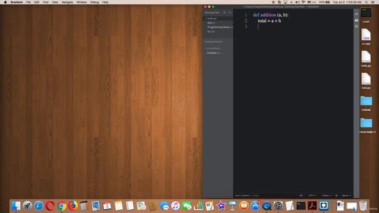Click the Spotlight search icon in menu bar
Image resolution: width=379 pixels, height=213 pixels.
[x=367, y=2]
